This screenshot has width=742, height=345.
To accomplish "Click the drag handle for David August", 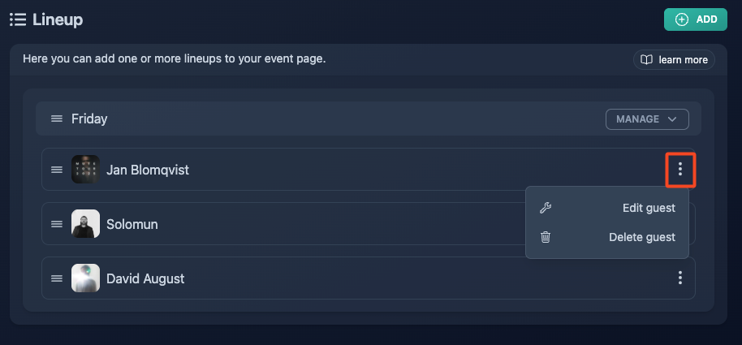I will tap(57, 278).
